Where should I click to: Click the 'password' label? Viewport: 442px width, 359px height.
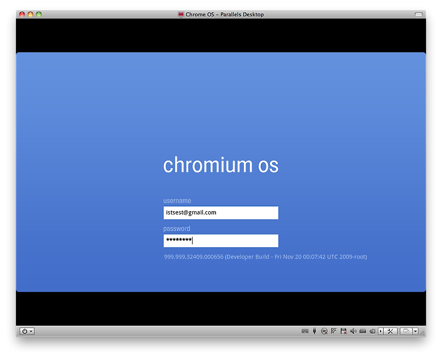coord(177,228)
